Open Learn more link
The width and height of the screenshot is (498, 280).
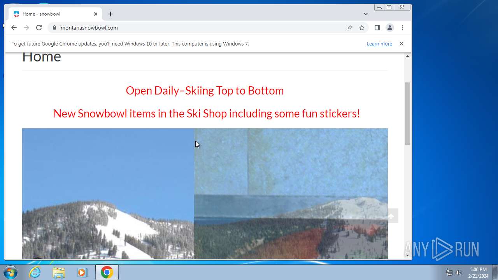click(x=379, y=44)
